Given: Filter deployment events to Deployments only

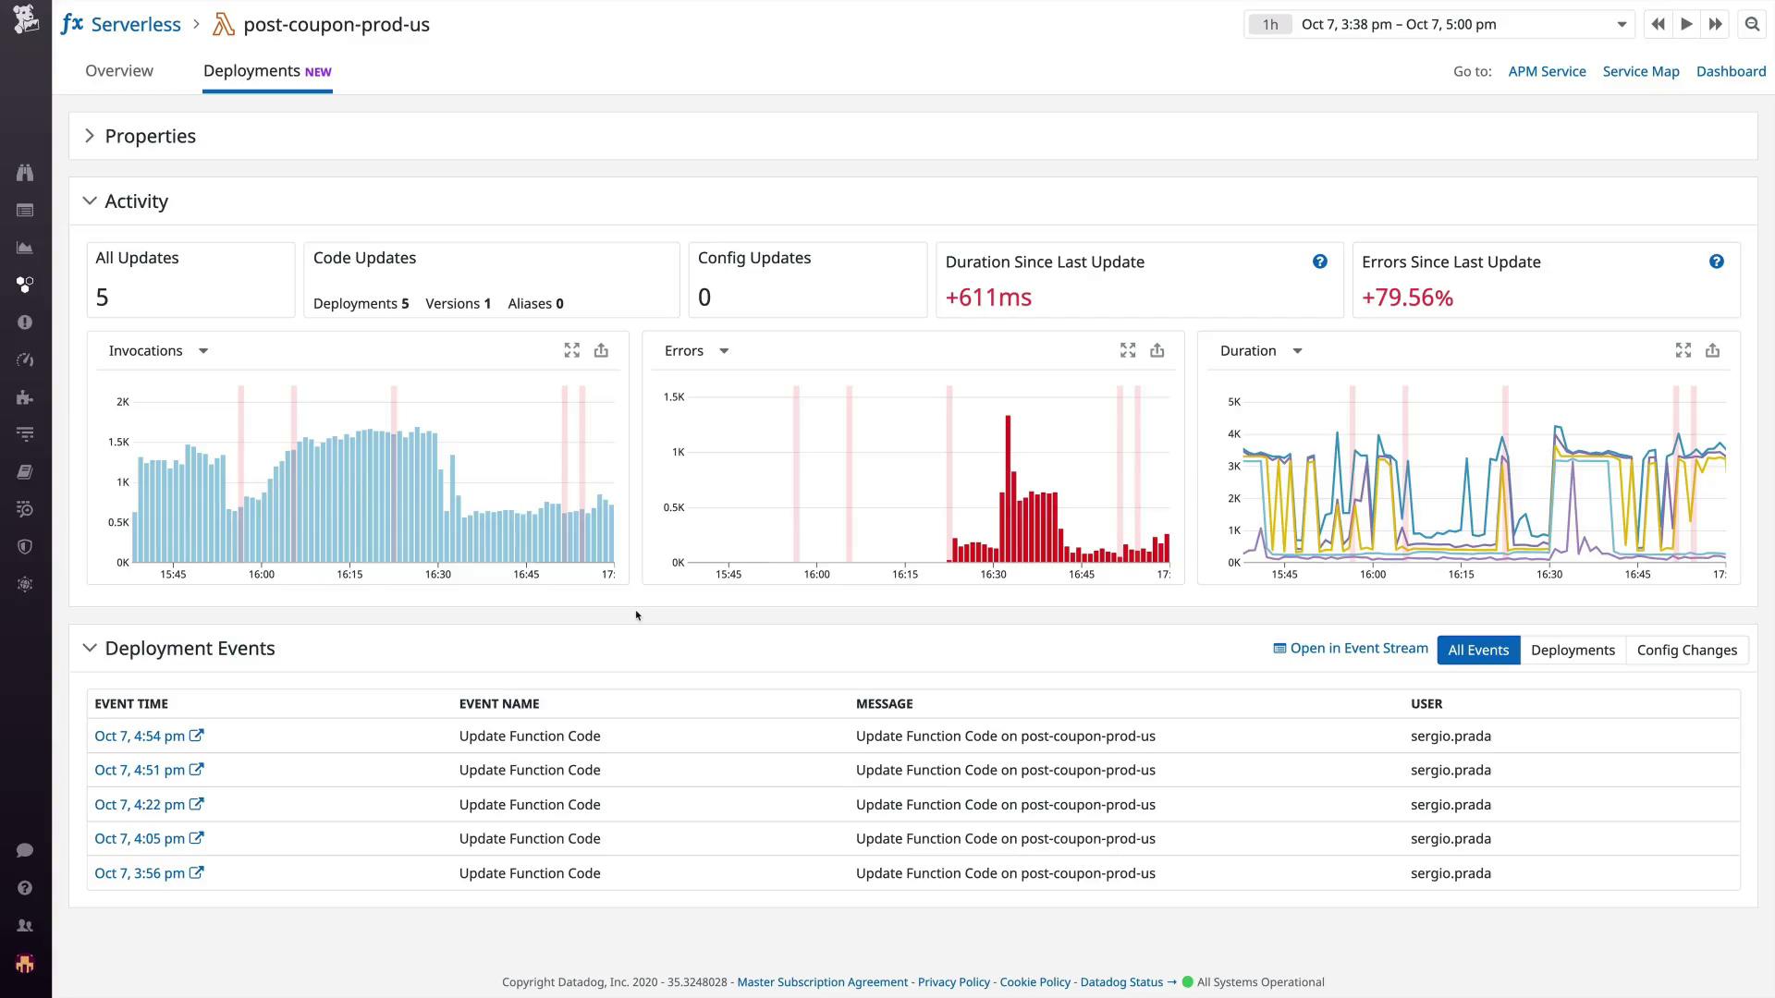Looking at the screenshot, I should pyautogui.click(x=1573, y=650).
